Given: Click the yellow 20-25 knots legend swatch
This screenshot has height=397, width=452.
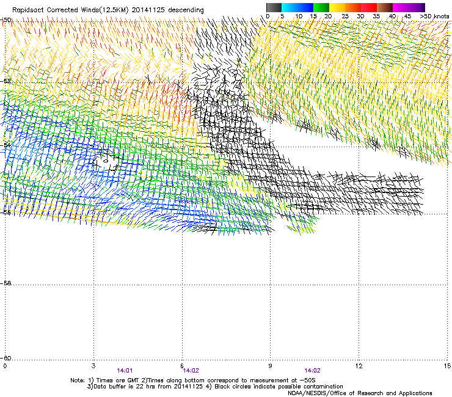Looking at the screenshot, I should pyautogui.click(x=337, y=7).
